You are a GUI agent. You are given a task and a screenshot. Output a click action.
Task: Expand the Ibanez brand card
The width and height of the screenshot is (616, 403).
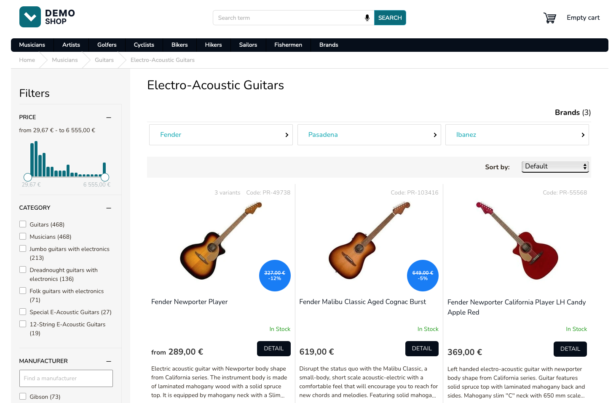(x=583, y=135)
